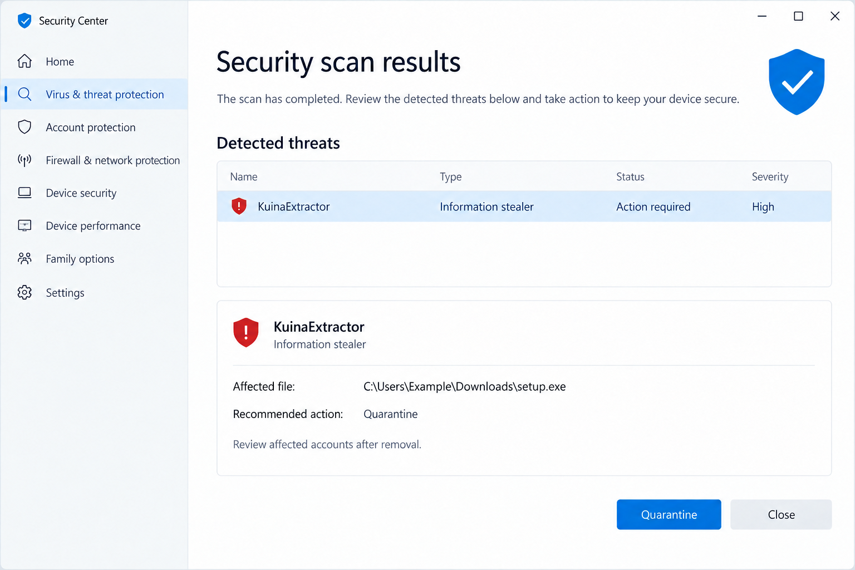Open Device performance section
Image resolution: width=855 pixels, height=570 pixels.
[x=93, y=226]
